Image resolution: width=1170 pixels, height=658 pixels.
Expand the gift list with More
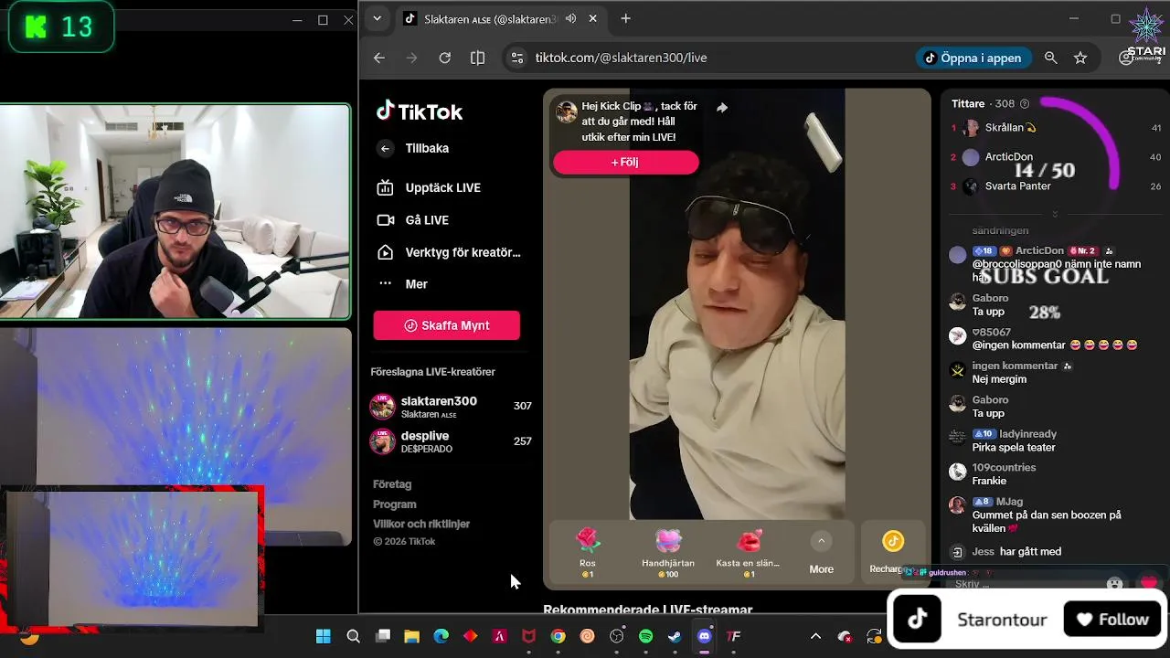click(x=821, y=553)
